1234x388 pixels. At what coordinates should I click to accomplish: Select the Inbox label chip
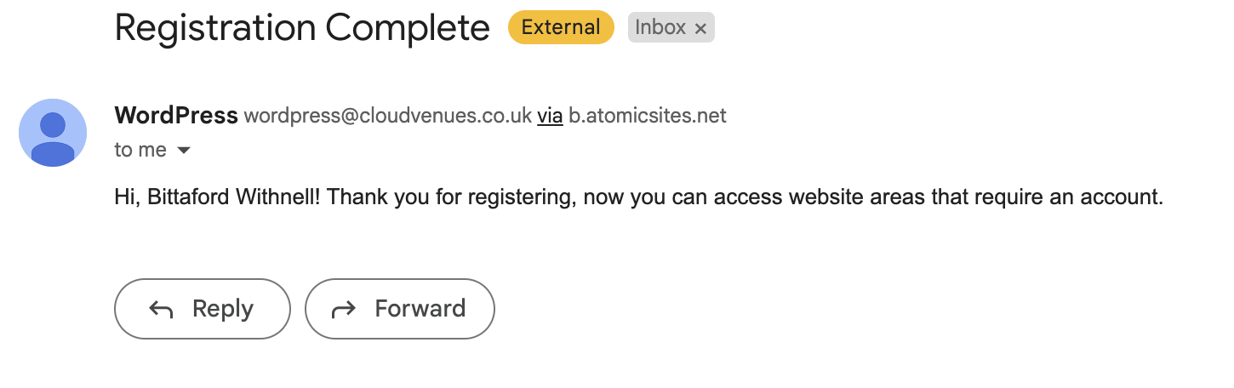coord(671,27)
